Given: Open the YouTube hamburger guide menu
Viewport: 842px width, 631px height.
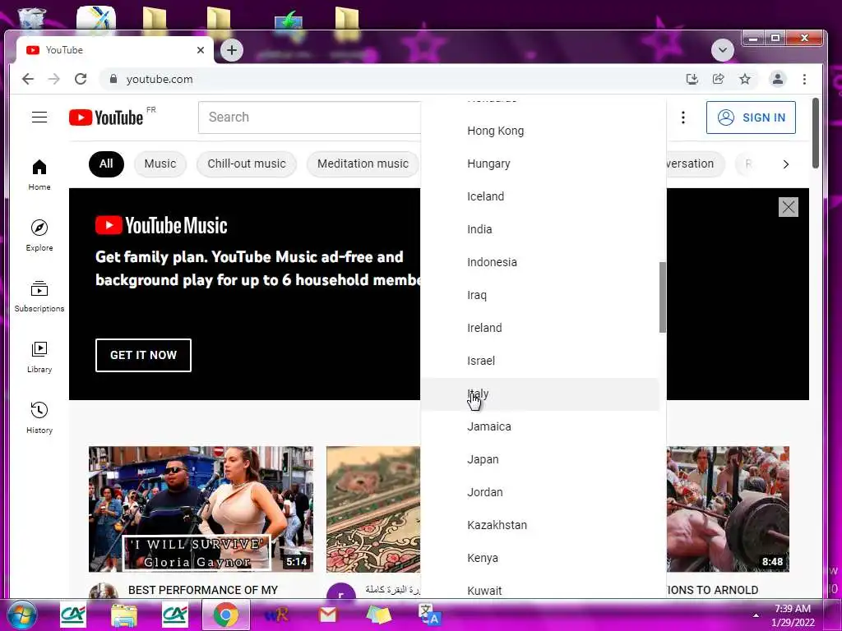Looking at the screenshot, I should pyautogui.click(x=39, y=117).
